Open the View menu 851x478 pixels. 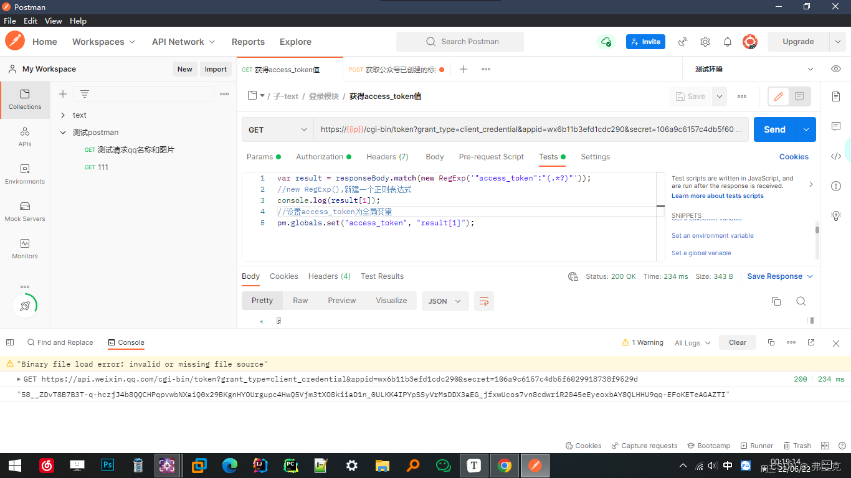point(54,21)
